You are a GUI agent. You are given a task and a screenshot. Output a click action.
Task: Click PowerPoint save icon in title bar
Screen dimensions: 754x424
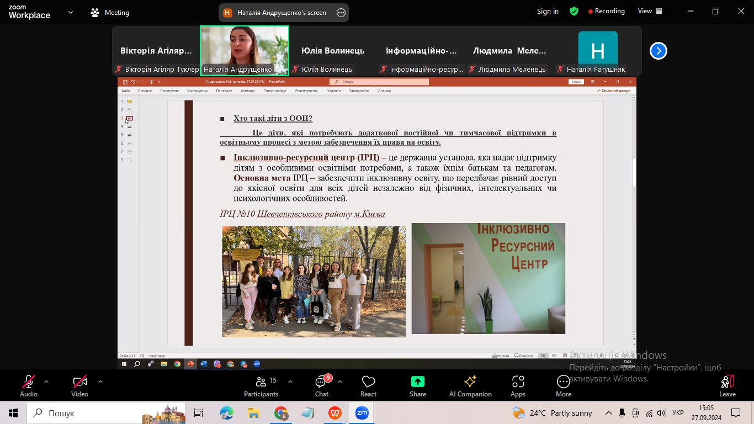(x=125, y=82)
